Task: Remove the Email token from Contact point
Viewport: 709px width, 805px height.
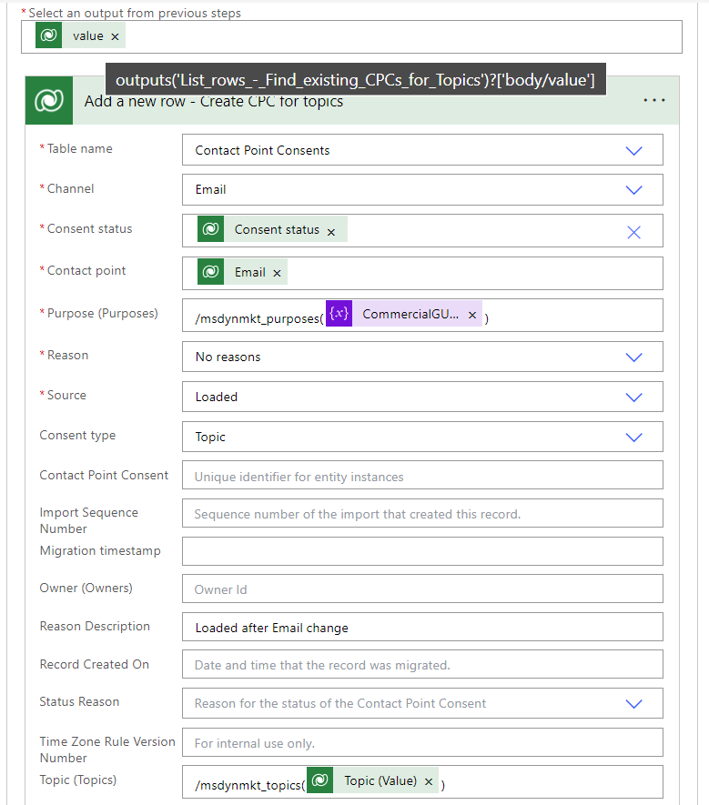Action: point(277,273)
